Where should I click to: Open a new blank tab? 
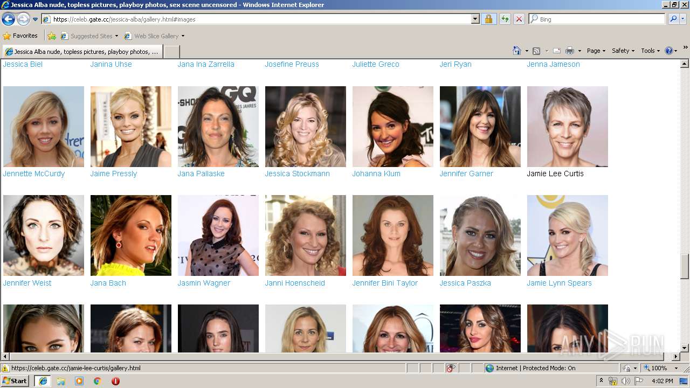171,52
